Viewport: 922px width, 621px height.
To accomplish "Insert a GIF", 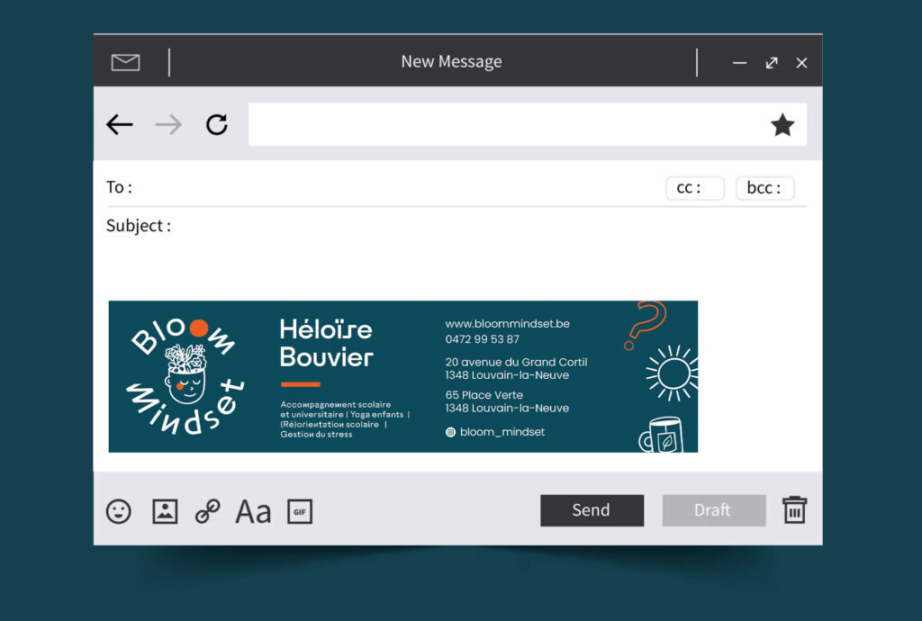I will click(x=300, y=511).
